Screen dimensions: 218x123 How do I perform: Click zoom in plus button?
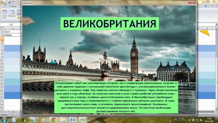point(216,115)
